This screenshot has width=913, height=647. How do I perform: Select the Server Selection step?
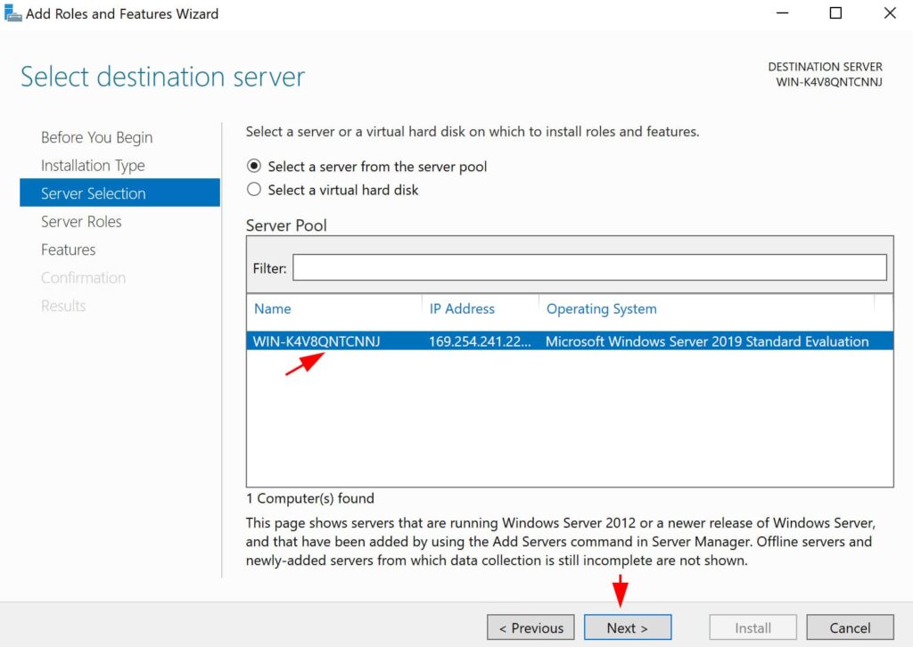[120, 192]
